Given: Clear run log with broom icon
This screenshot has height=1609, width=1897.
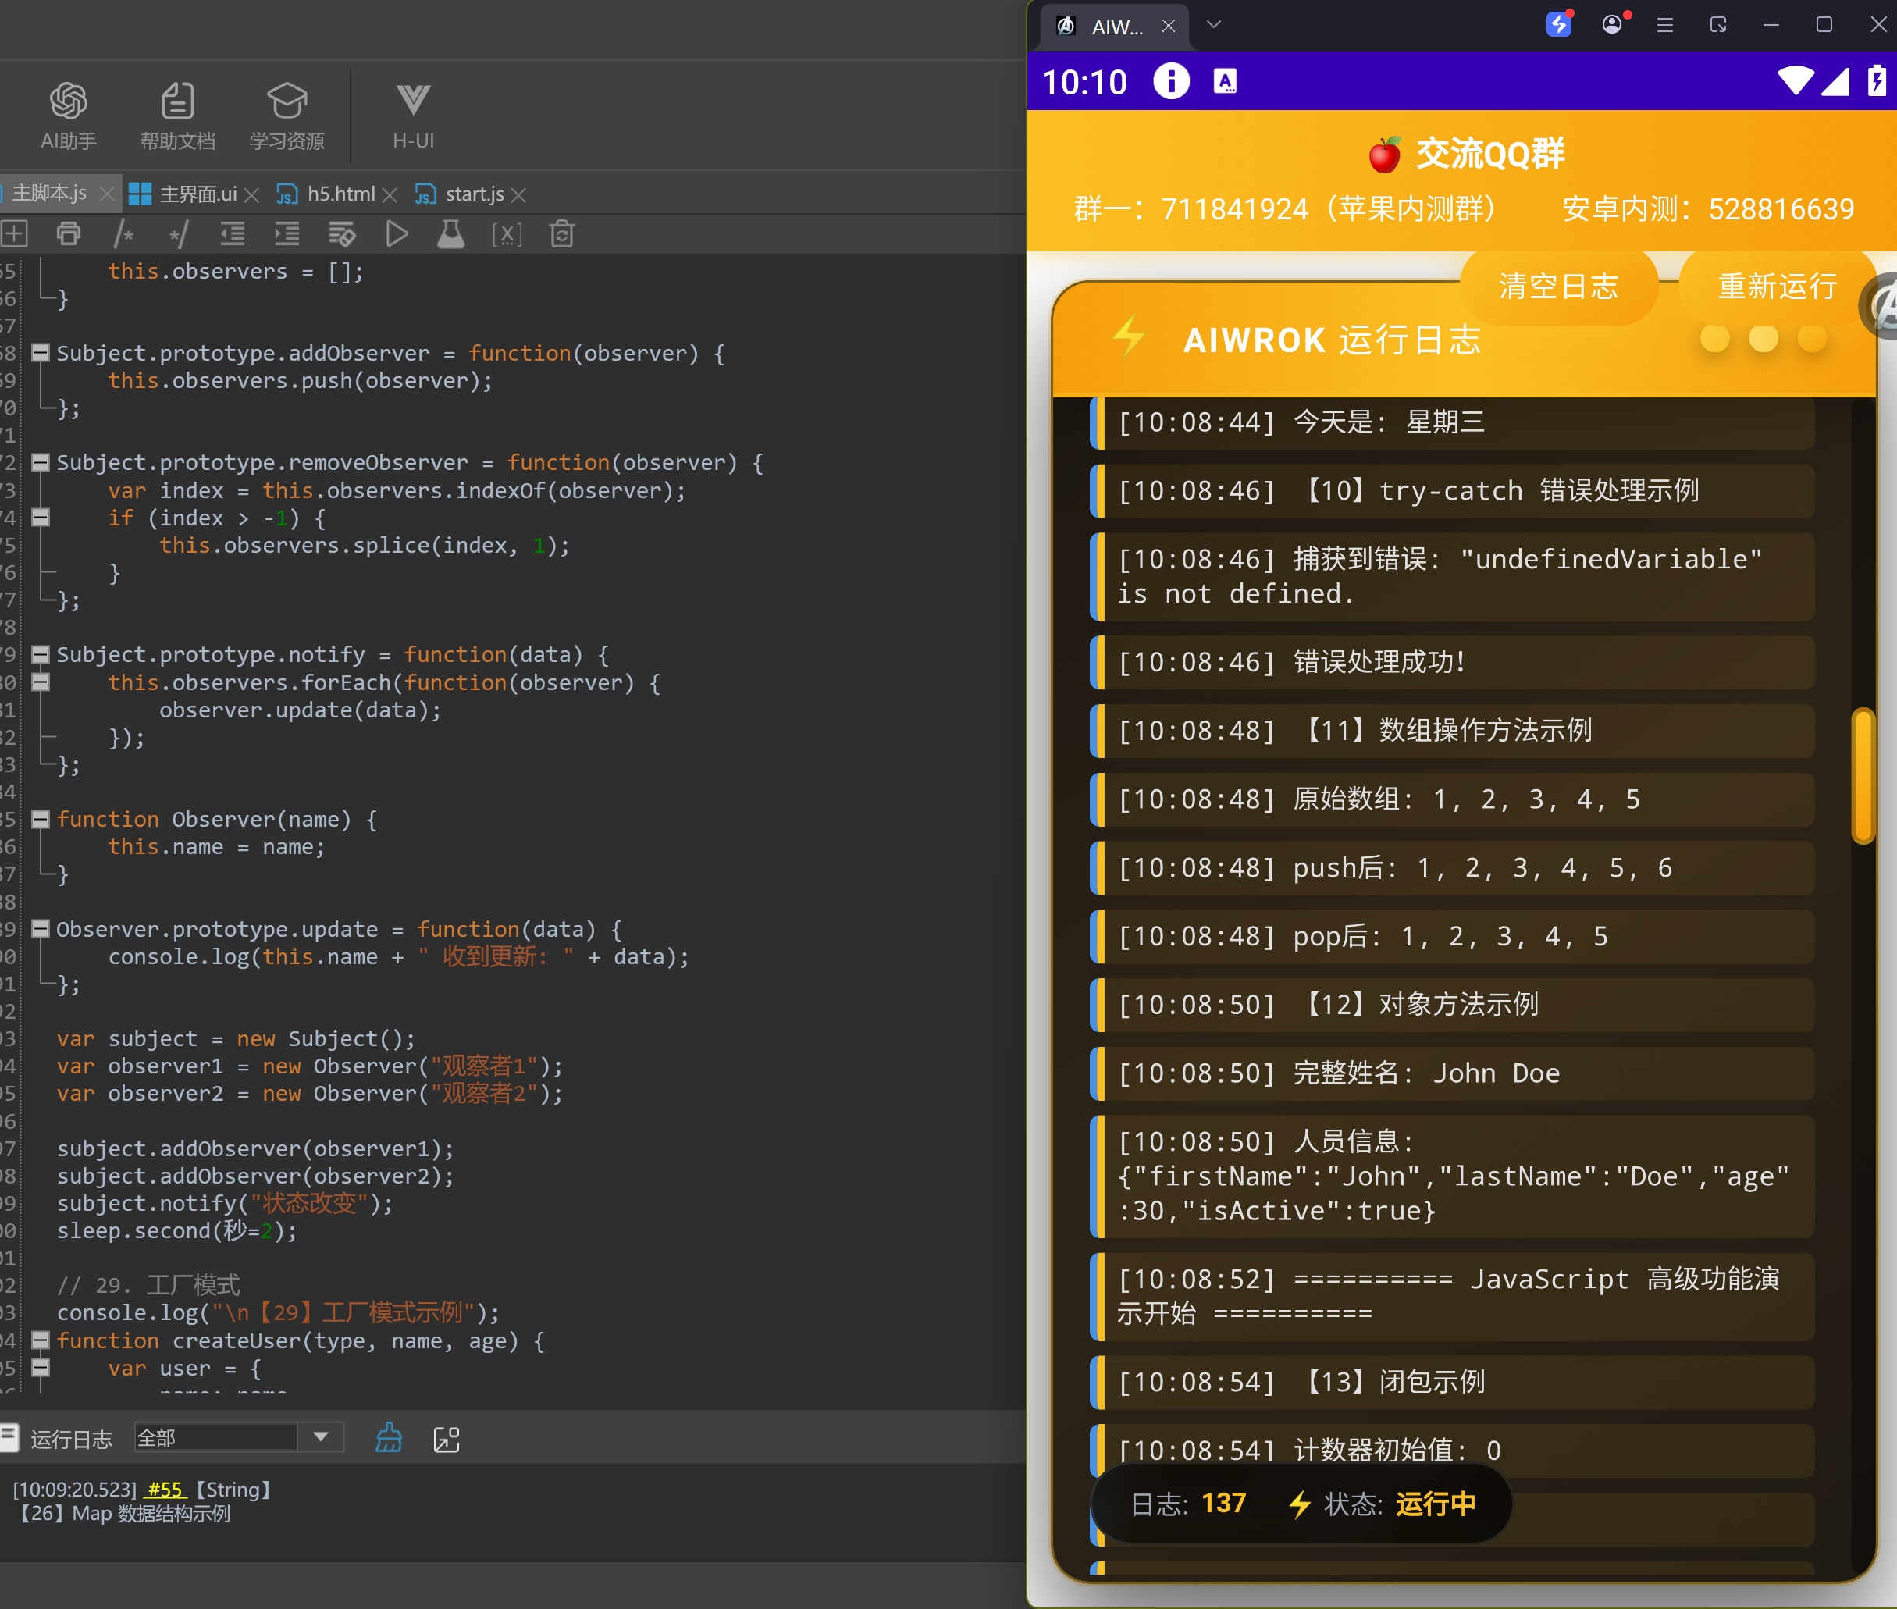Looking at the screenshot, I should click(390, 1439).
